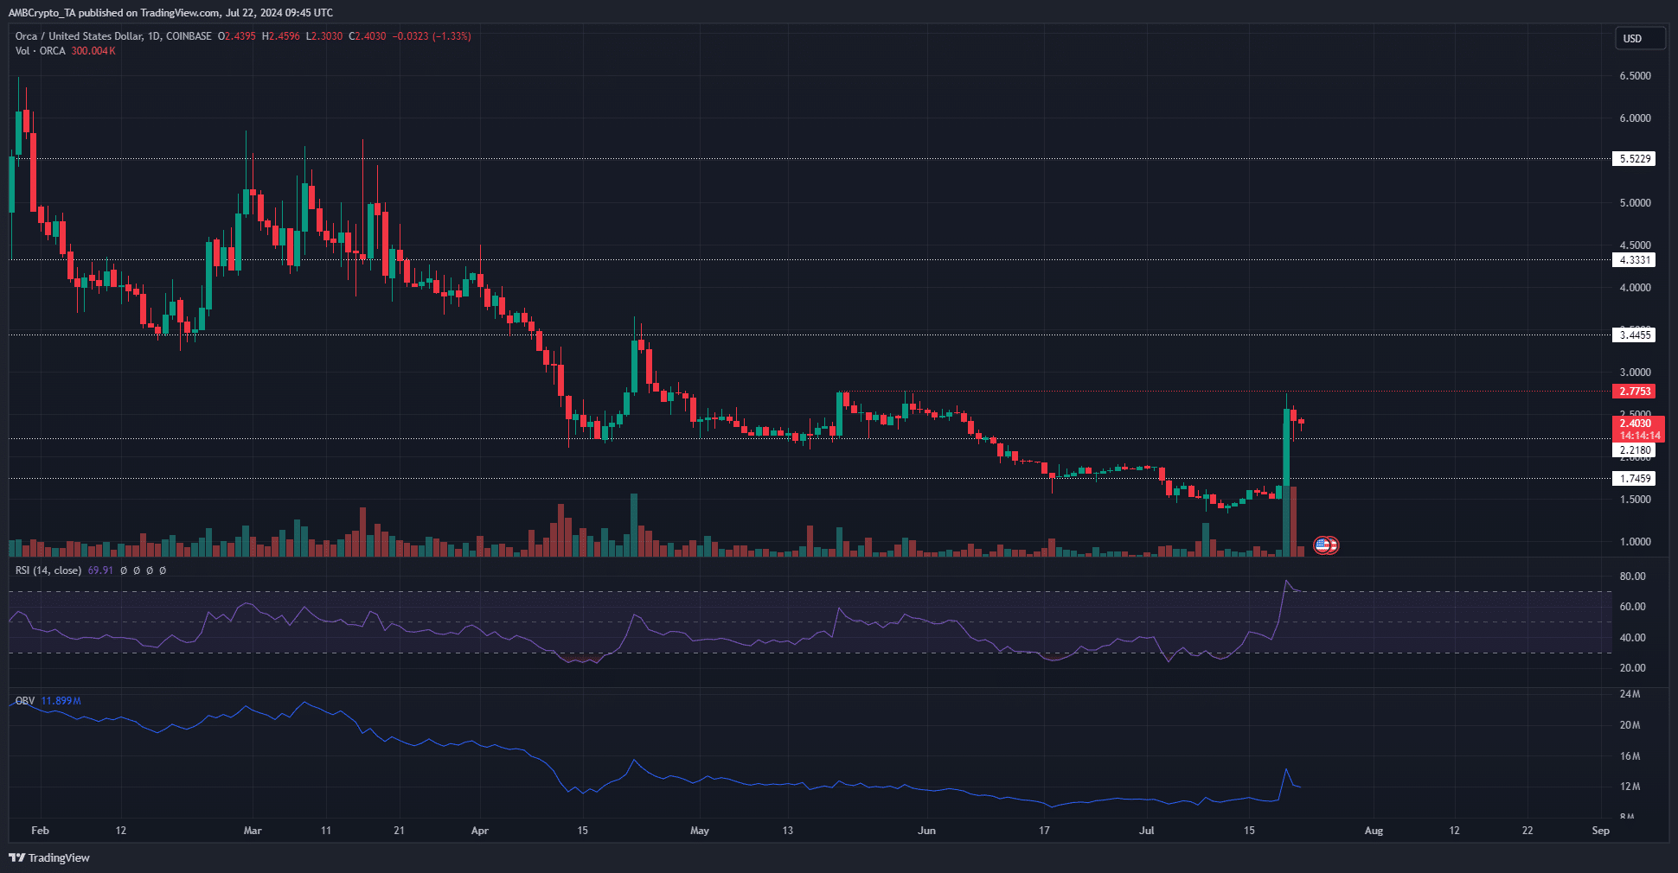The height and width of the screenshot is (873, 1678).
Task: Click the RSI value 69.91
Action: click(x=100, y=570)
